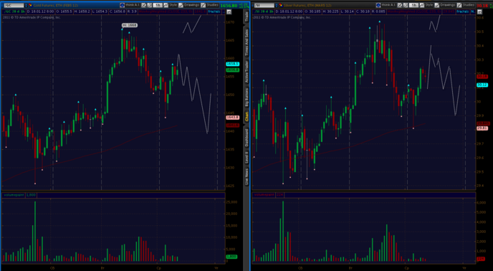This screenshot has width=493, height=271.
Task: Change the 1h timeframe on the silver chart
Action: [413, 5]
